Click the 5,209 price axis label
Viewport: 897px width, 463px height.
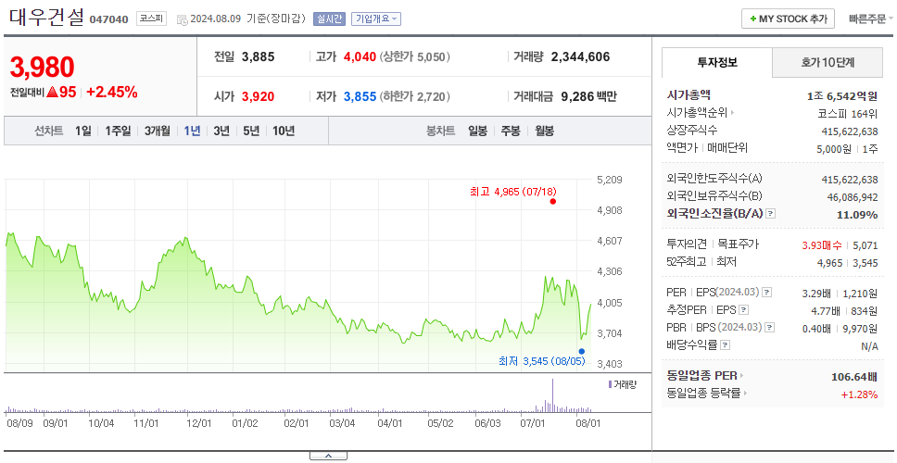(x=609, y=180)
